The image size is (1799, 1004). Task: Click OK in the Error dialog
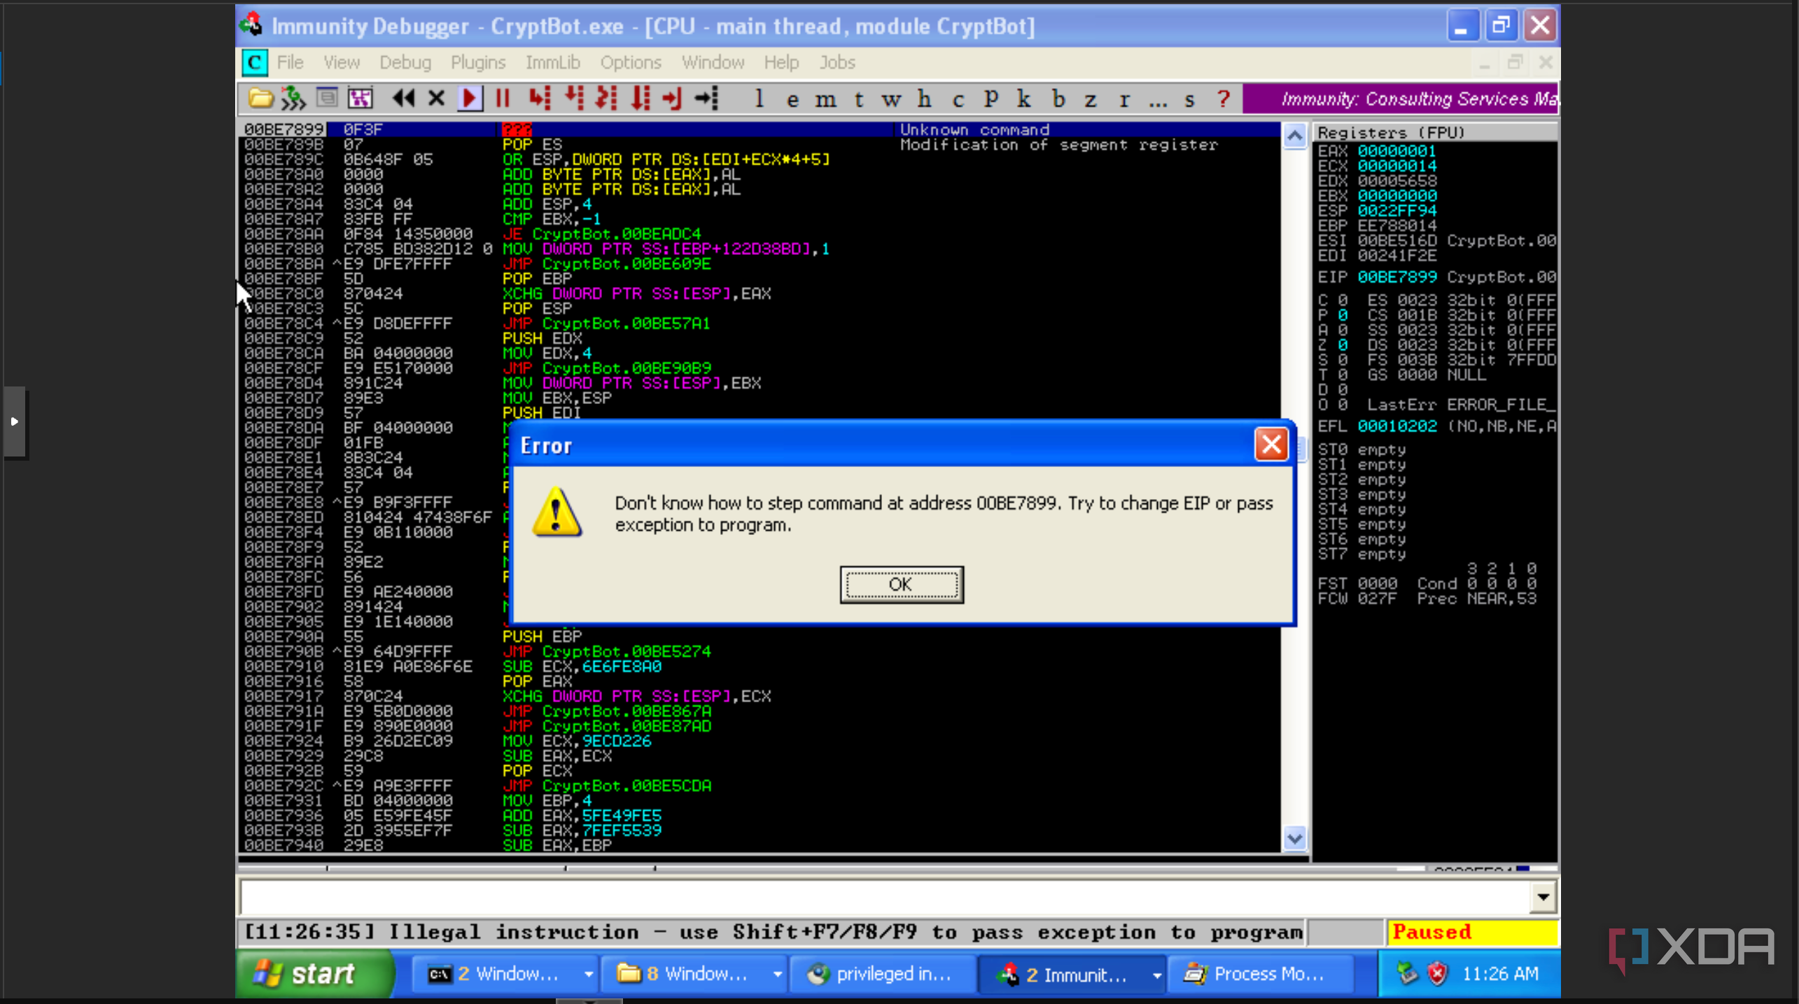click(x=902, y=585)
